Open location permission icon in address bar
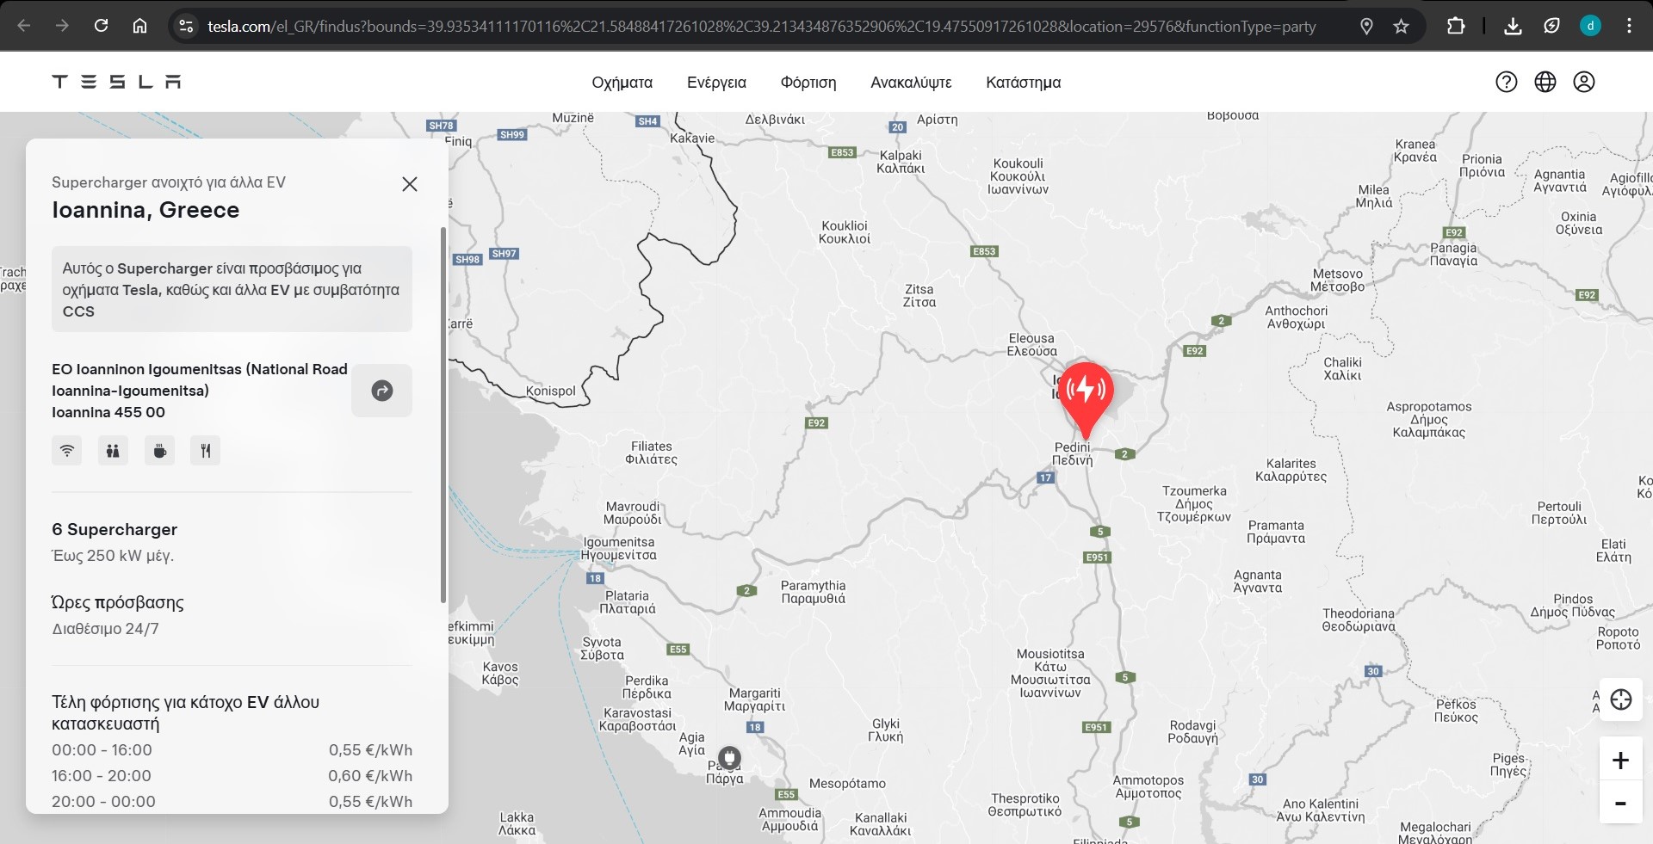The width and height of the screenshot is (1653, 844). [x=1366, y=27]
